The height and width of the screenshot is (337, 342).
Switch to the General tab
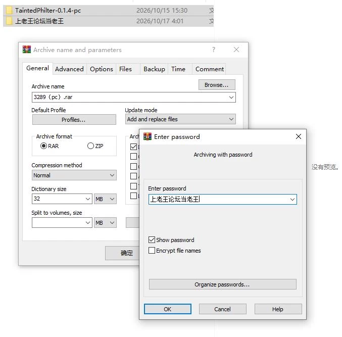coord(37,68)
